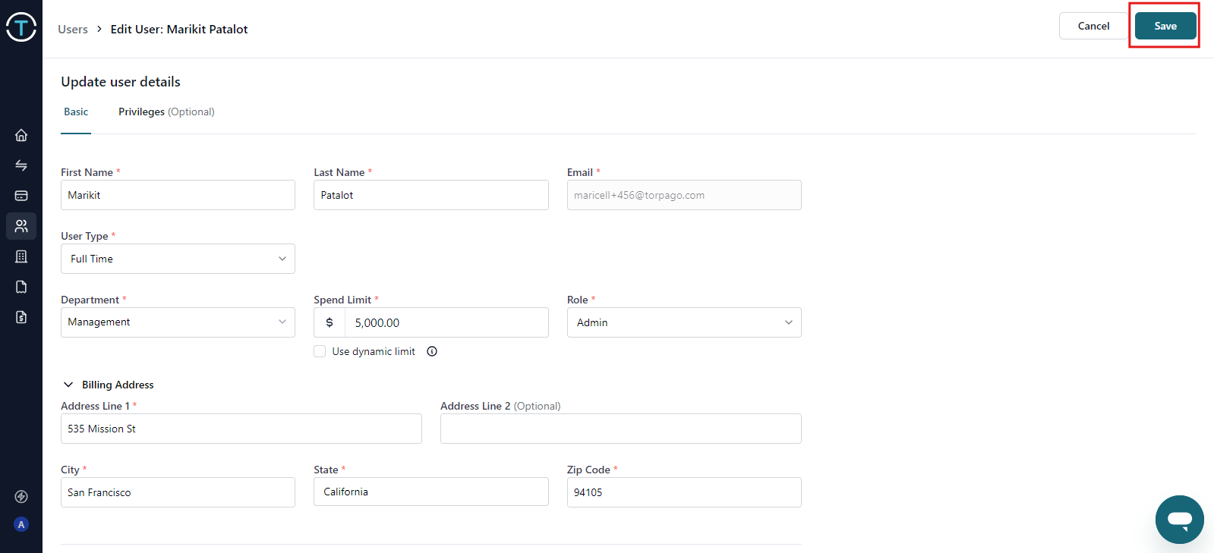Click the Spend Limit input field
This screenshot has width=1214, height=553.
click(x=446, y=322)
